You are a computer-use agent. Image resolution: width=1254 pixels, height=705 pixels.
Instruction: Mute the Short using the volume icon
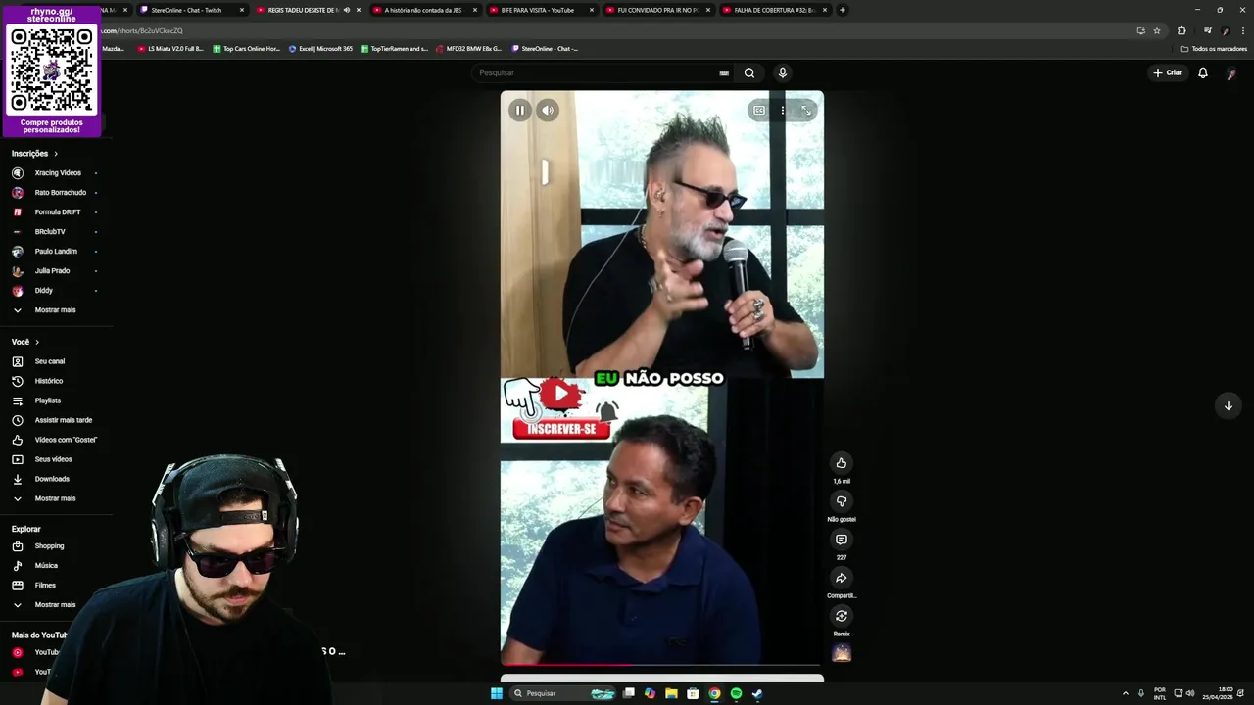tap(548, 111)
